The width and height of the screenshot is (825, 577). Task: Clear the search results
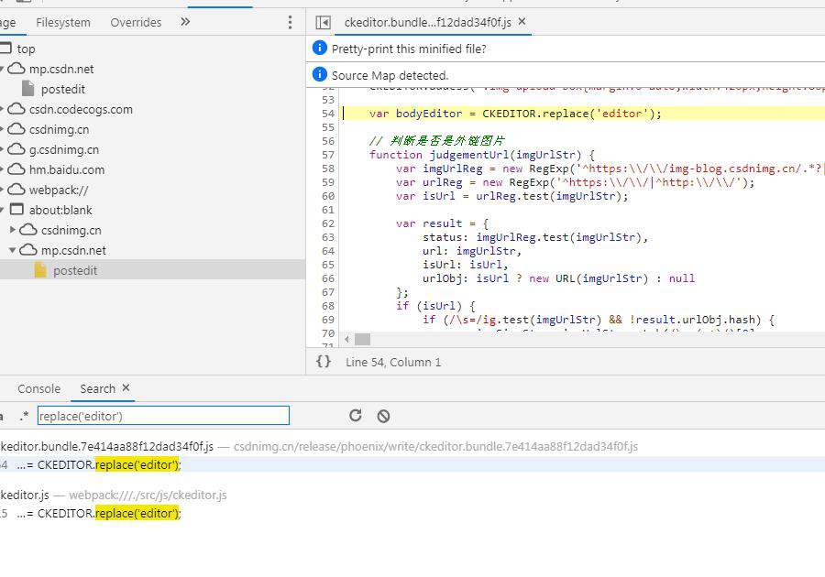click(383, 416)
